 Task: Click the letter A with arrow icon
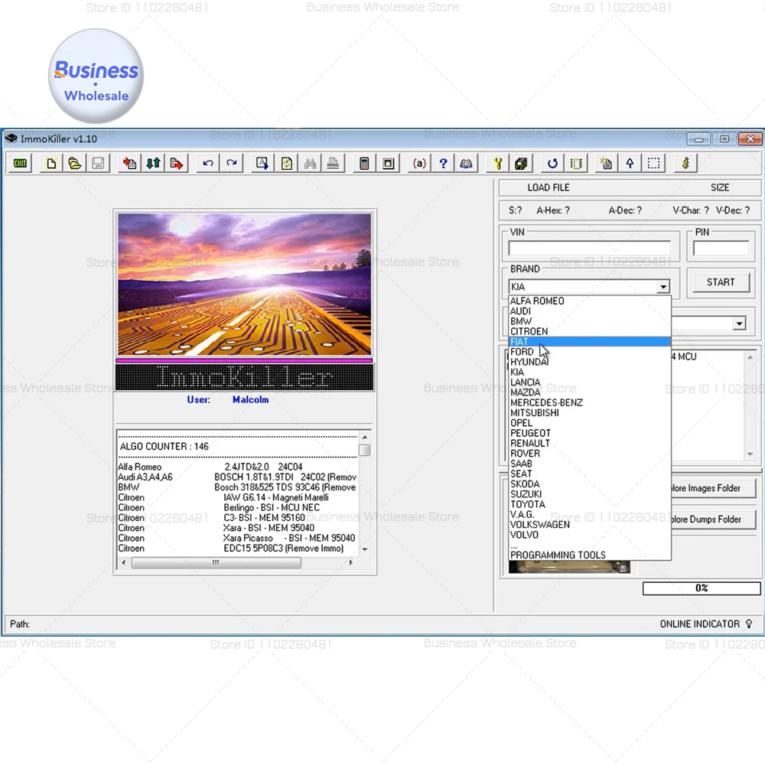pyautogui.click(x=262, y=164)
